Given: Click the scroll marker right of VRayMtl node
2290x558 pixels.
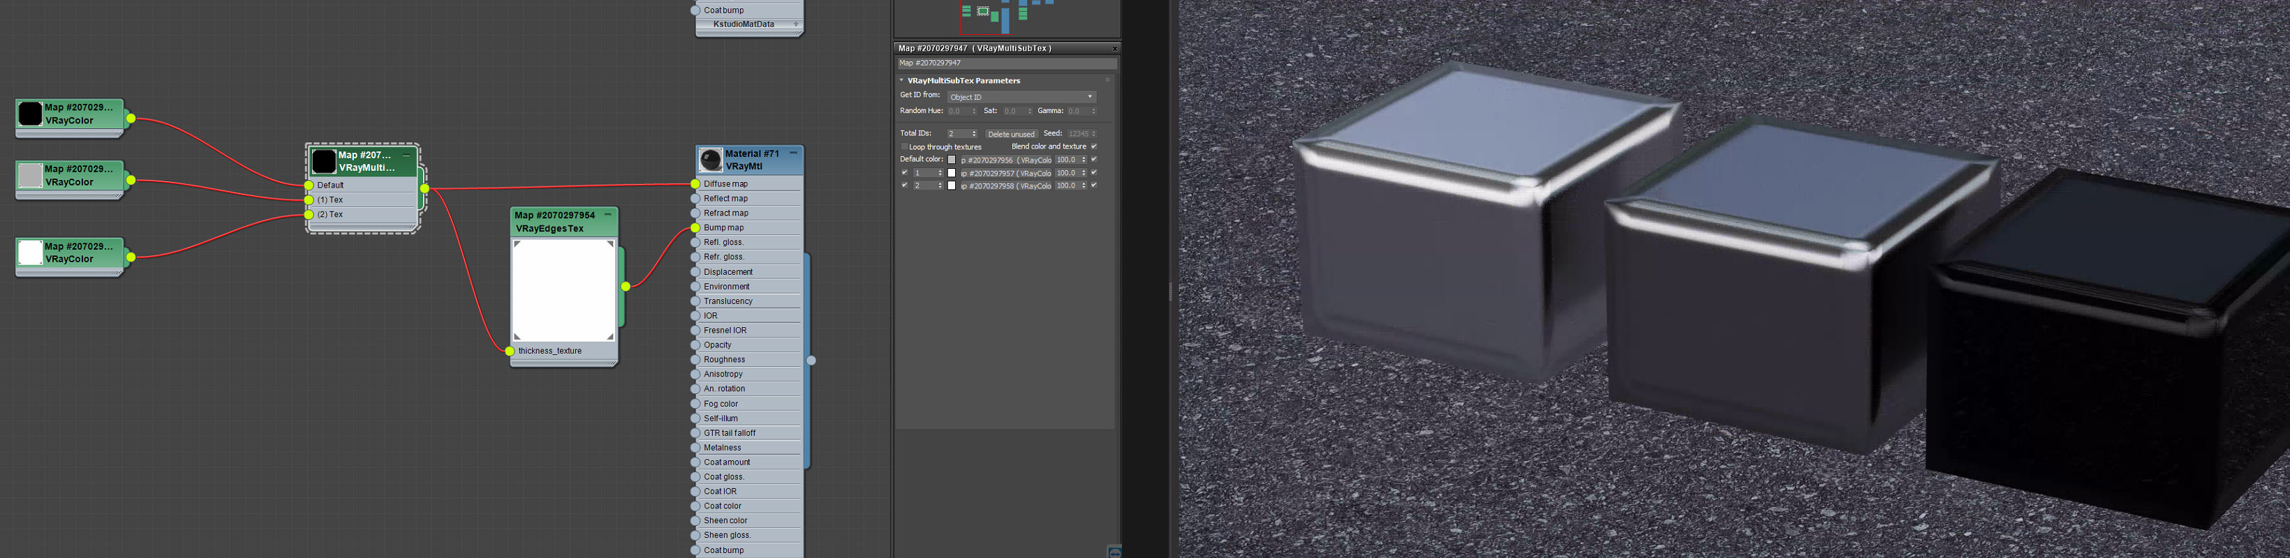Looking at the screenshot, I should pos(806,360).
